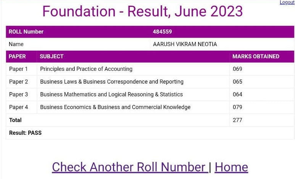This screenshot has height=179, width=295.
Task: Select Business Economics and Commercial Knowledge subject
Action: pos(115,107)
